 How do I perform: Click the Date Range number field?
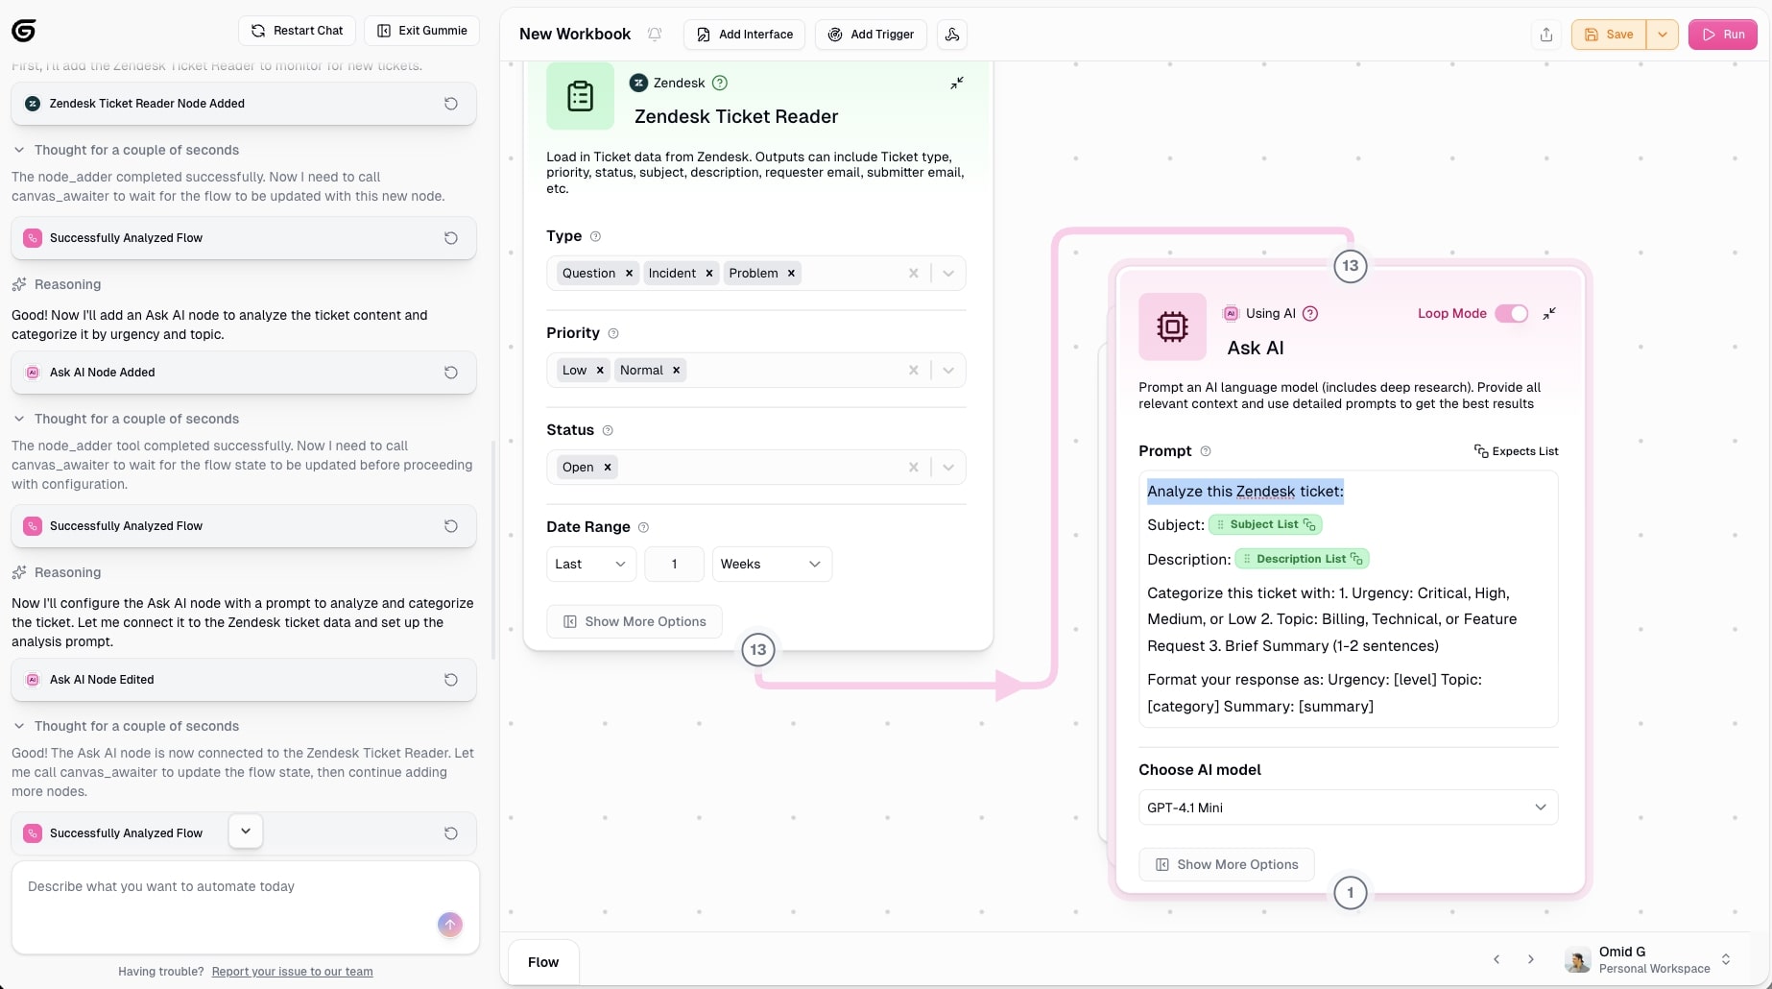coord(675,565)
